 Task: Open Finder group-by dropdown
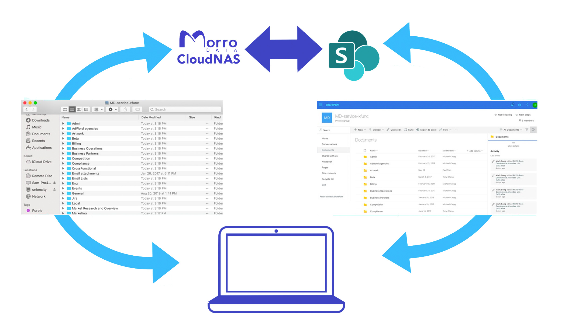[x=98, y=109]
